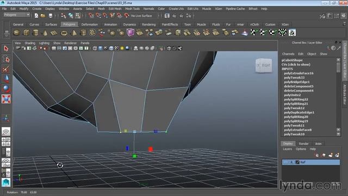Select polyBridgeEdge1 input node
Screen dimensions: 348x196
(x=297, y=82)
